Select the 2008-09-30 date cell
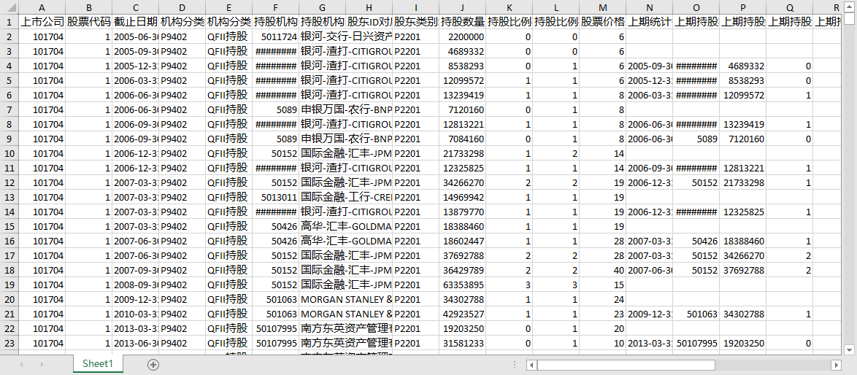Viewport: 857px width, 375px height. tap(136, 285)
